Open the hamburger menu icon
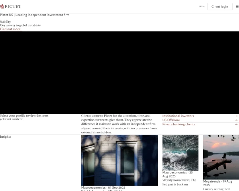 (x=237, y=6)
